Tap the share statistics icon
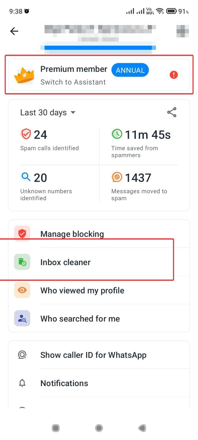The width and height of the screenshot is (198, 440). coord(172,112)
